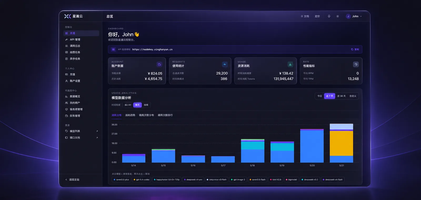421x200 pixels.
Task: Click the 资源消耗 download icon
Action: [x=290, y=64]
